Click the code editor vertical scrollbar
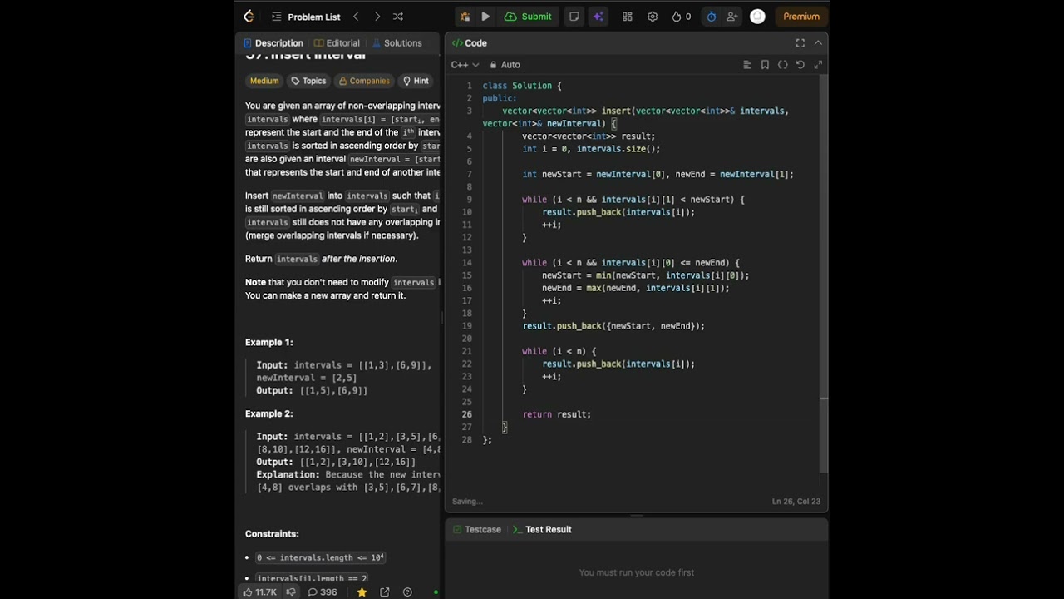The height and width of the screenshot is (599, 1064). click(x=824, y=275)
